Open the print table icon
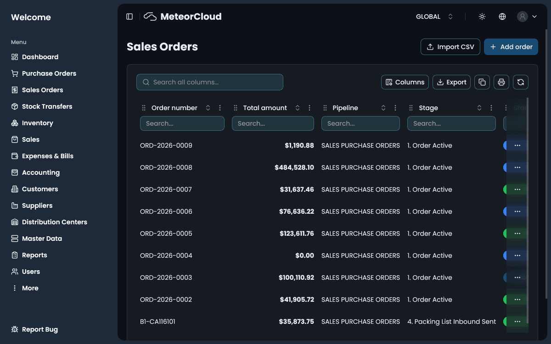 coord(501,82)
